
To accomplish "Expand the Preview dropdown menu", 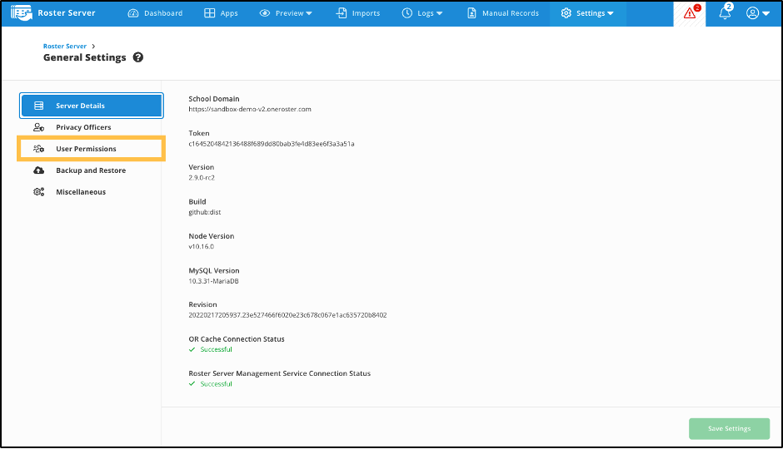I will pyautogui.click(x=286, y=13).
